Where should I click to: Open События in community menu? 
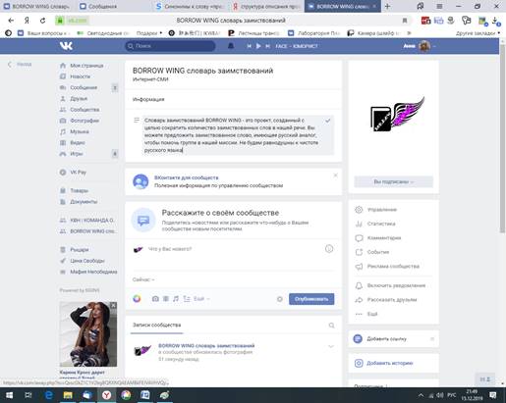[x=378, y=252]
